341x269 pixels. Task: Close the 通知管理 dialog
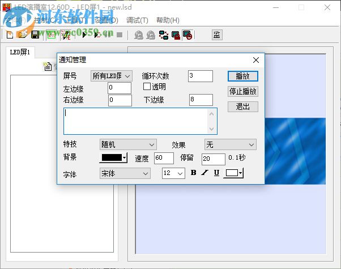pos(256,60)
